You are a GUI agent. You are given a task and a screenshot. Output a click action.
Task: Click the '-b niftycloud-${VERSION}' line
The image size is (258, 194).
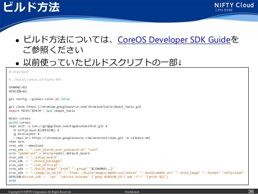pos(36,130)
